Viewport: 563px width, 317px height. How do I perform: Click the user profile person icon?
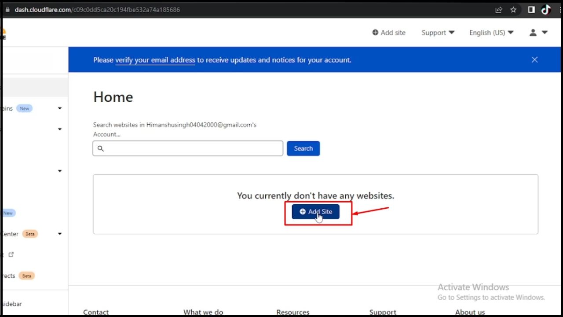pyautogui.click(x=532, y=32)
